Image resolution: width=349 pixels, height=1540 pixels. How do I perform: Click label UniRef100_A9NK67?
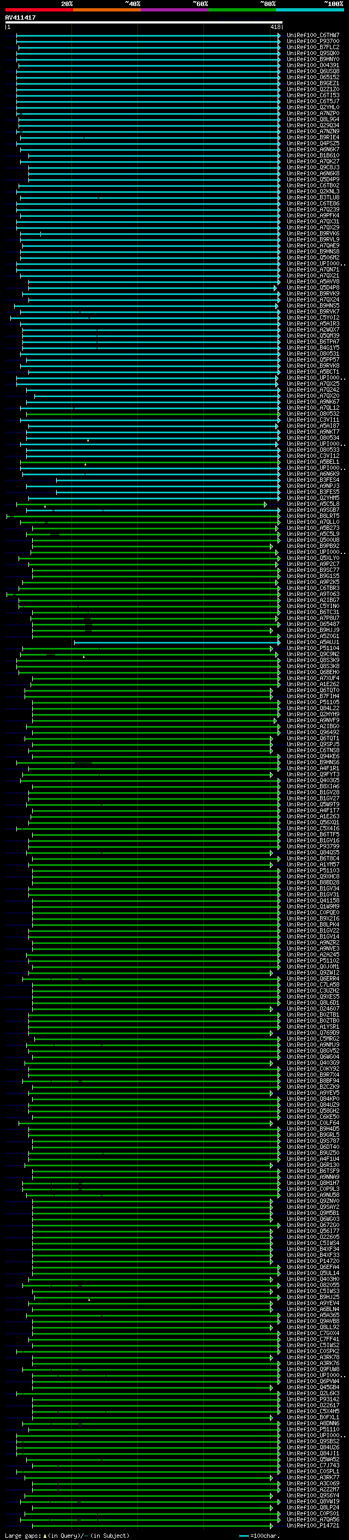click(313, 402)
